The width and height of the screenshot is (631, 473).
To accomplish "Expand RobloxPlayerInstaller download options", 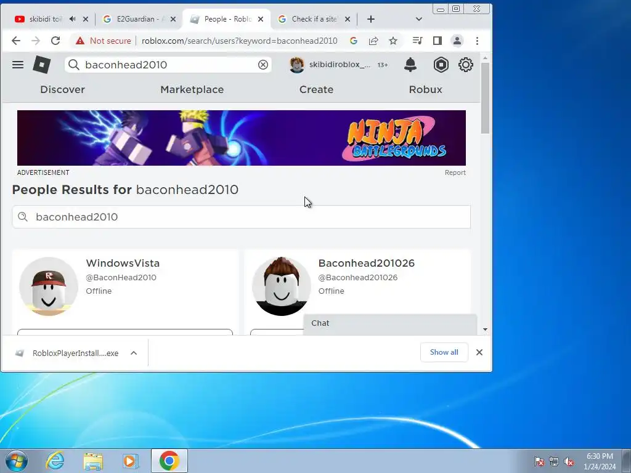I will [x=134, y=353].
